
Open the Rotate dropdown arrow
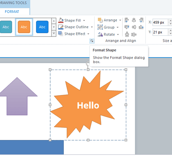[x=118, y=34]
